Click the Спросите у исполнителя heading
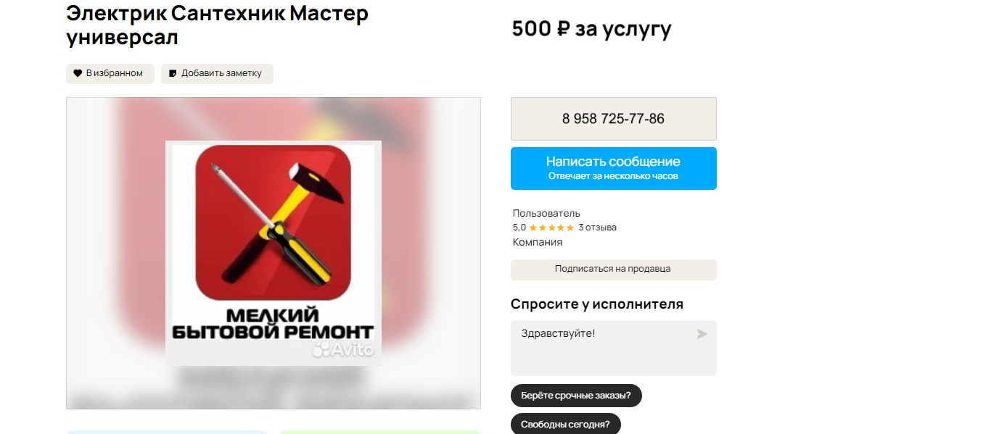This screenshot has height=434, width=991. coord(597,304)
